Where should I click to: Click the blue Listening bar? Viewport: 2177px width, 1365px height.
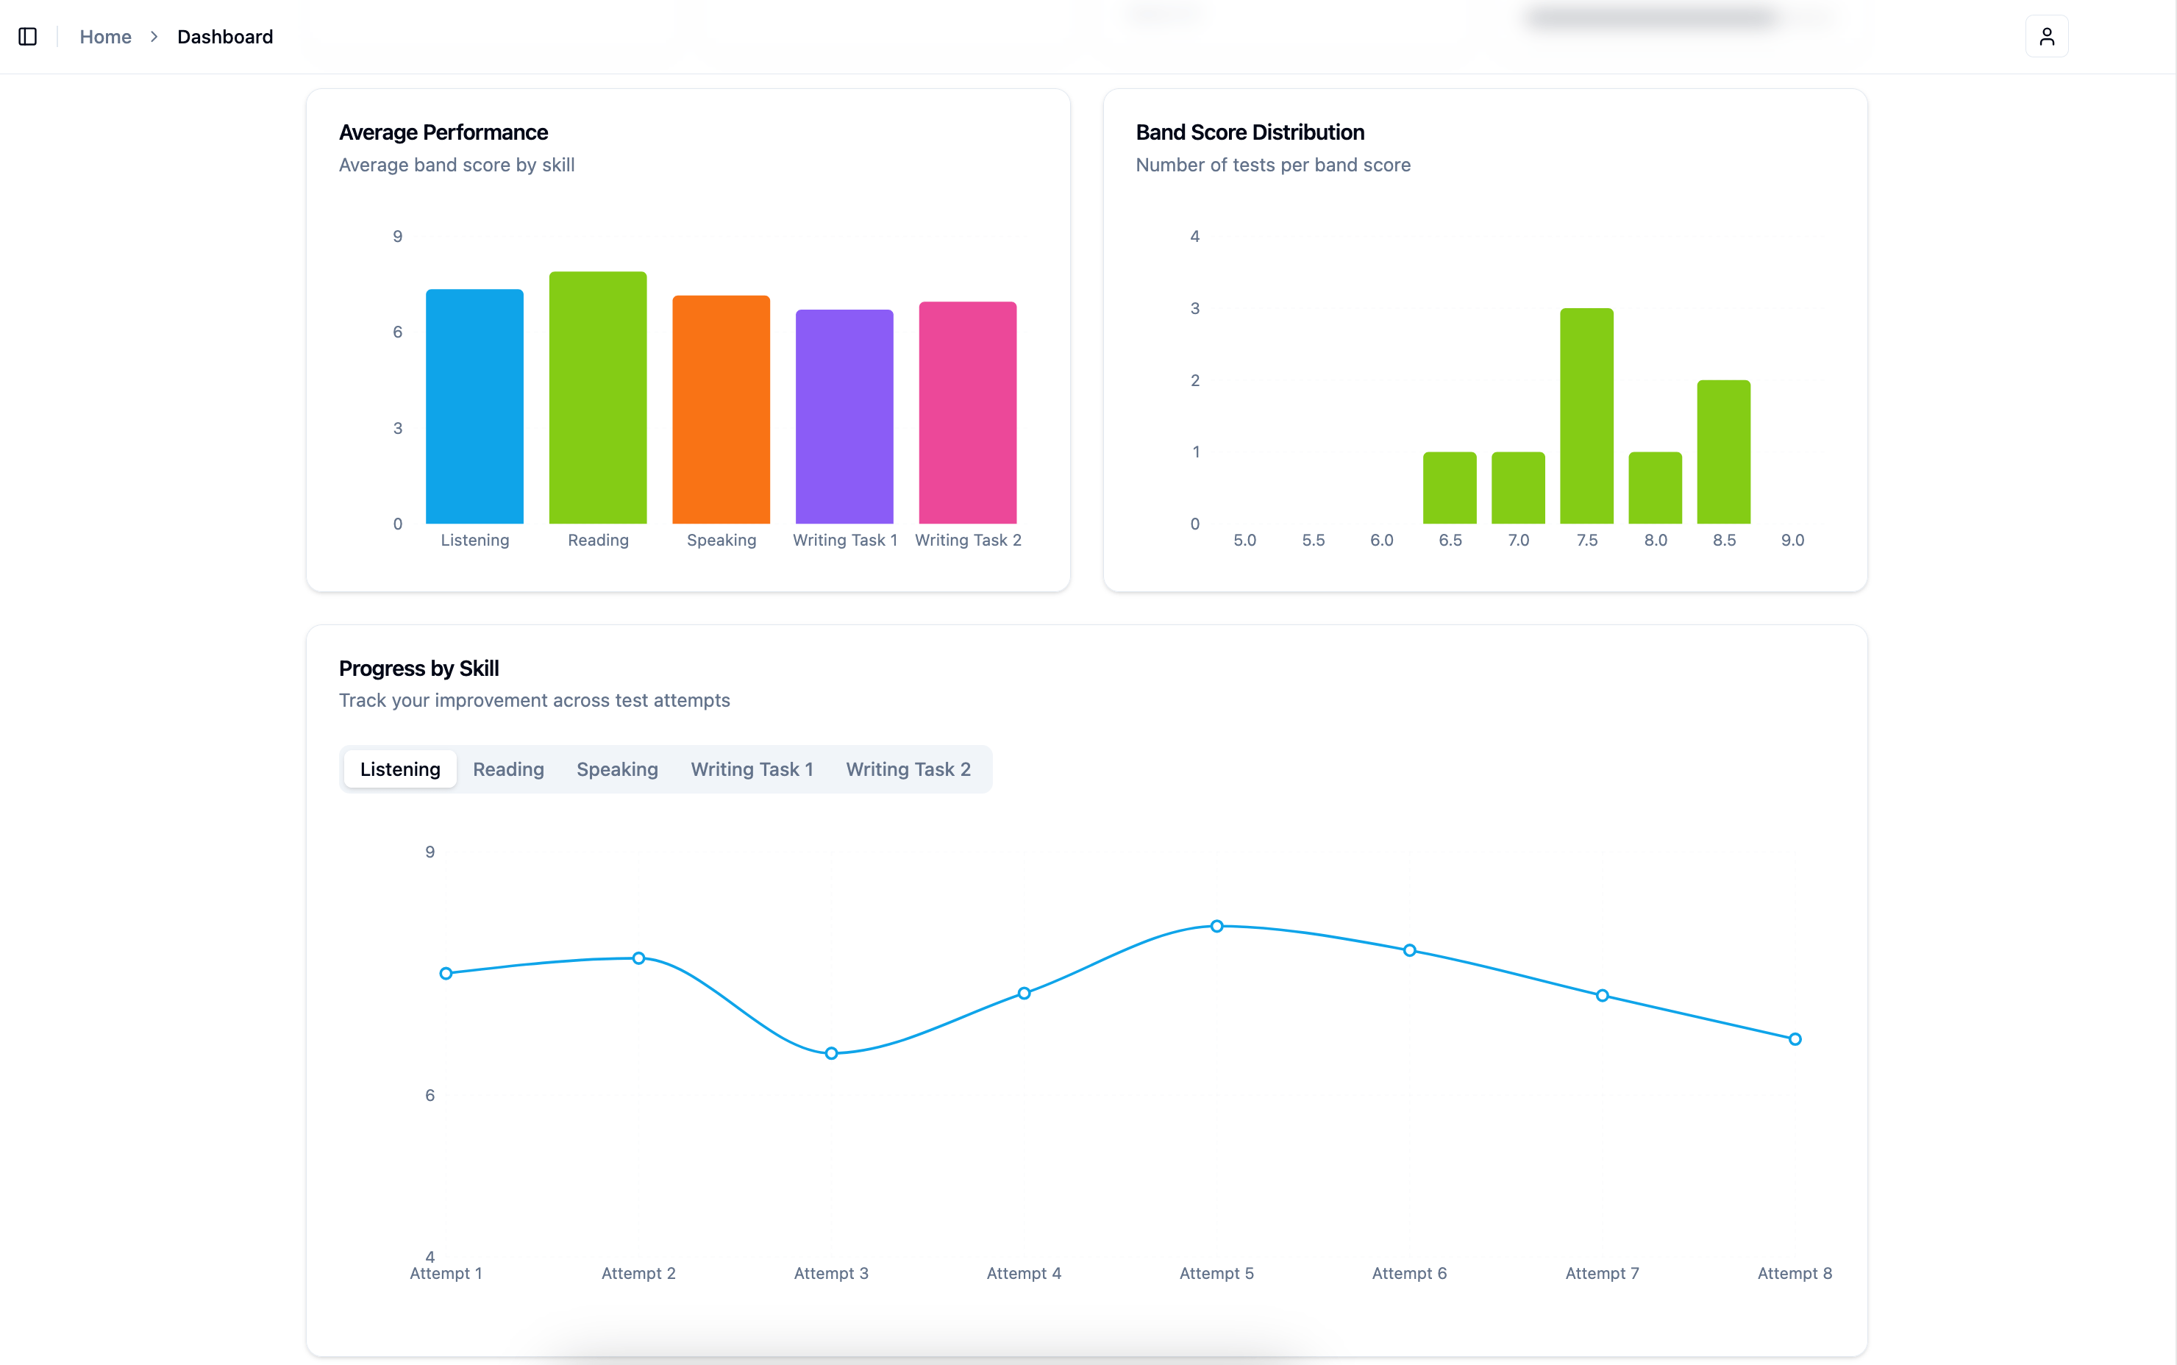475,406
